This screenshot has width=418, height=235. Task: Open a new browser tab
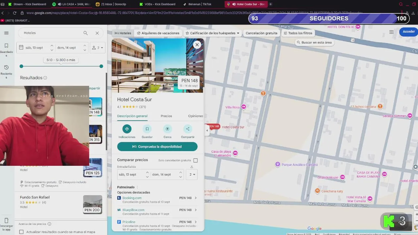pos(270,4)
